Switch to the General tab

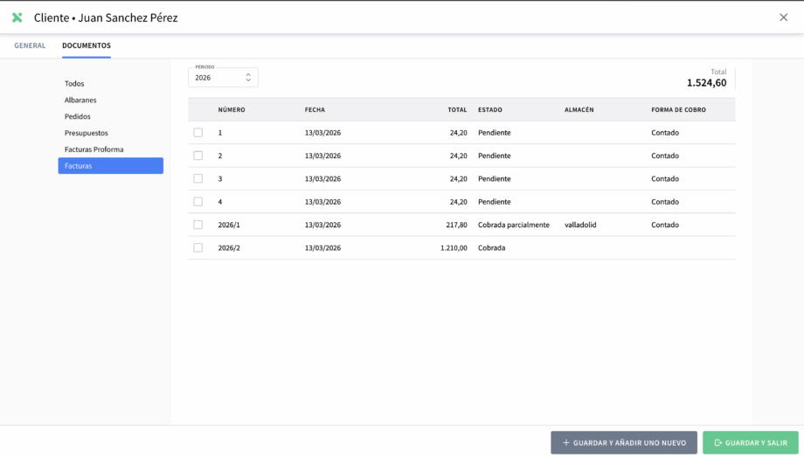tap(30, 45)
